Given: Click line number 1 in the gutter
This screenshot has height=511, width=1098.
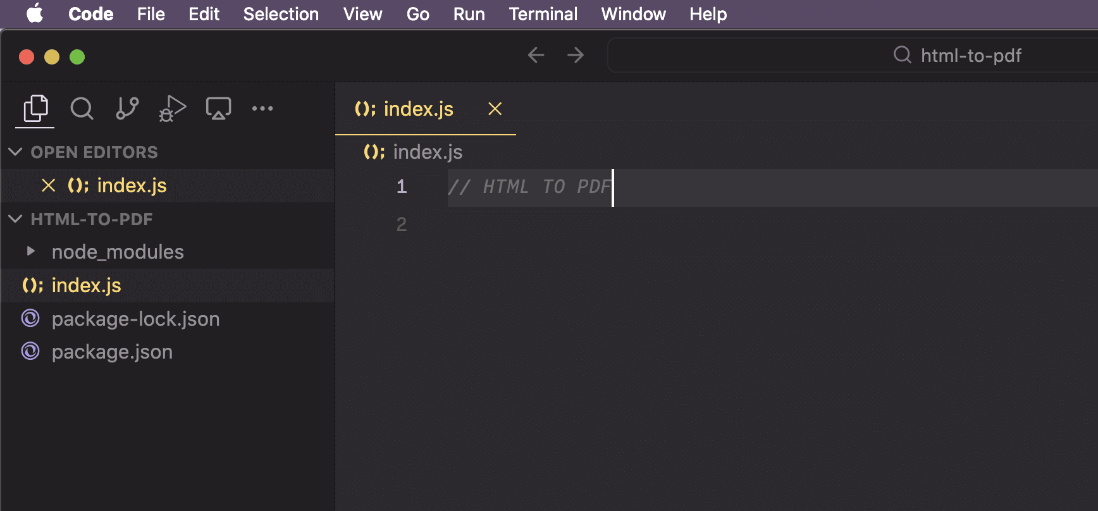Looking at the screenshot, I should [402, 187].
